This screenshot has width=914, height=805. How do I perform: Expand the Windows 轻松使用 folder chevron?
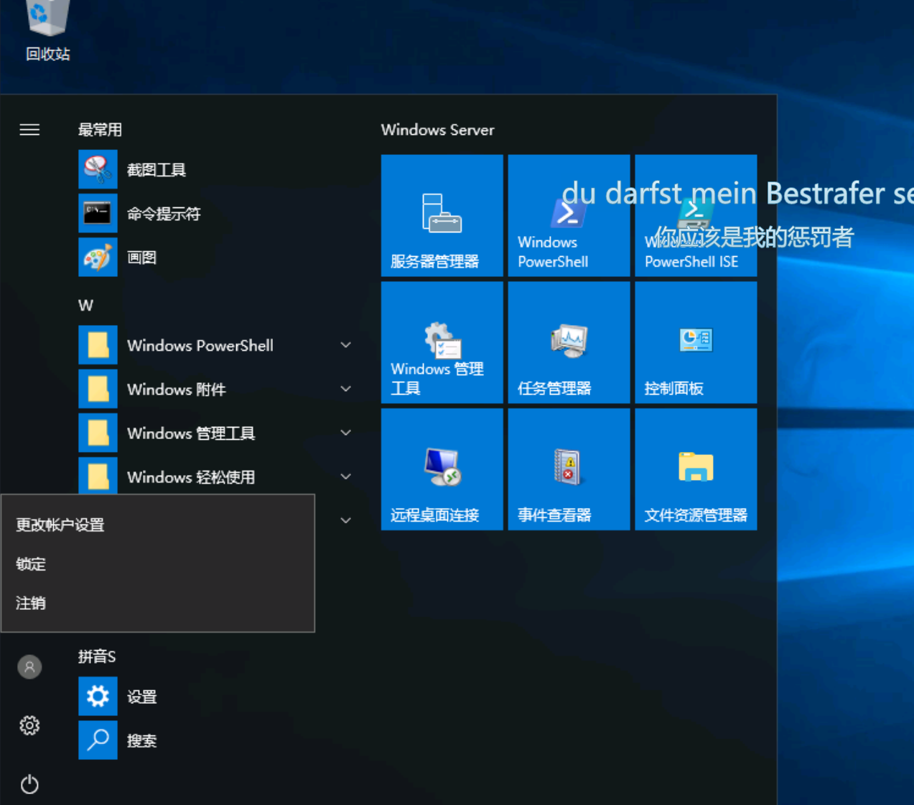(345, 477)
